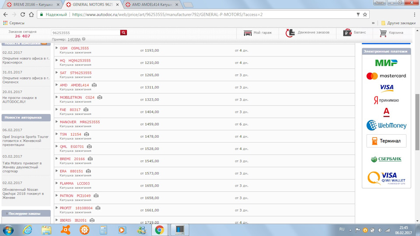Open FAE 80317 part link
The image size is (420, 236).
click(x=70, y=110)
